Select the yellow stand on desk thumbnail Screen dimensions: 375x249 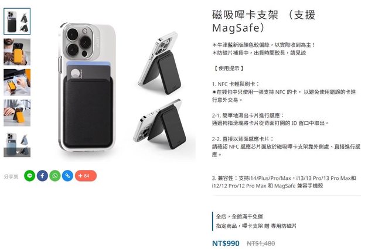tap(17, 113)
